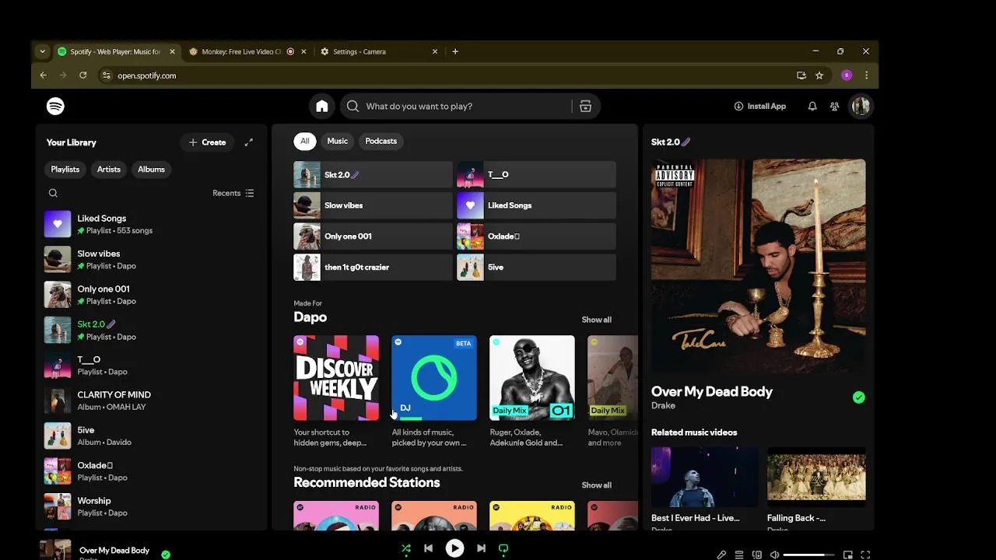This screenshot has height=560, width=996.
Task: Open Only one 001 tile in main grid
Action: click(373, 236)
